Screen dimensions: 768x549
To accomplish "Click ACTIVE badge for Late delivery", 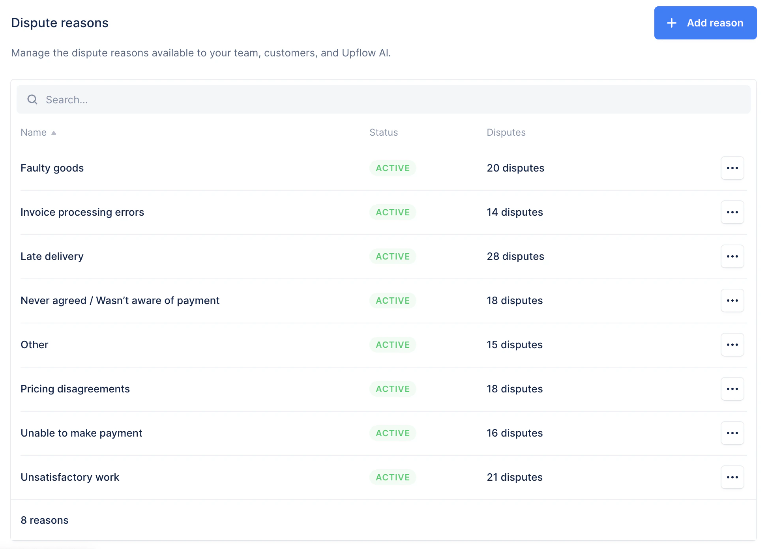I will coord(393,256).
